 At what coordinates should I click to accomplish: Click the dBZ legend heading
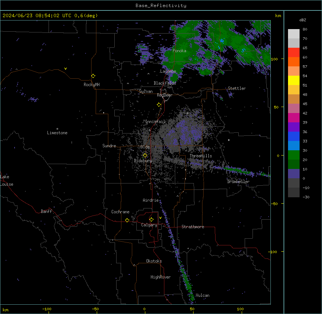click(x=303, y=20)
